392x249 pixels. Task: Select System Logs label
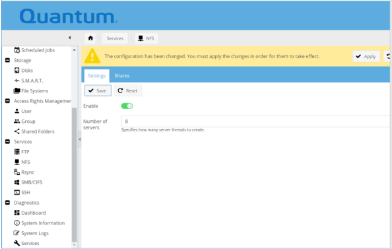tap(35, 233)
